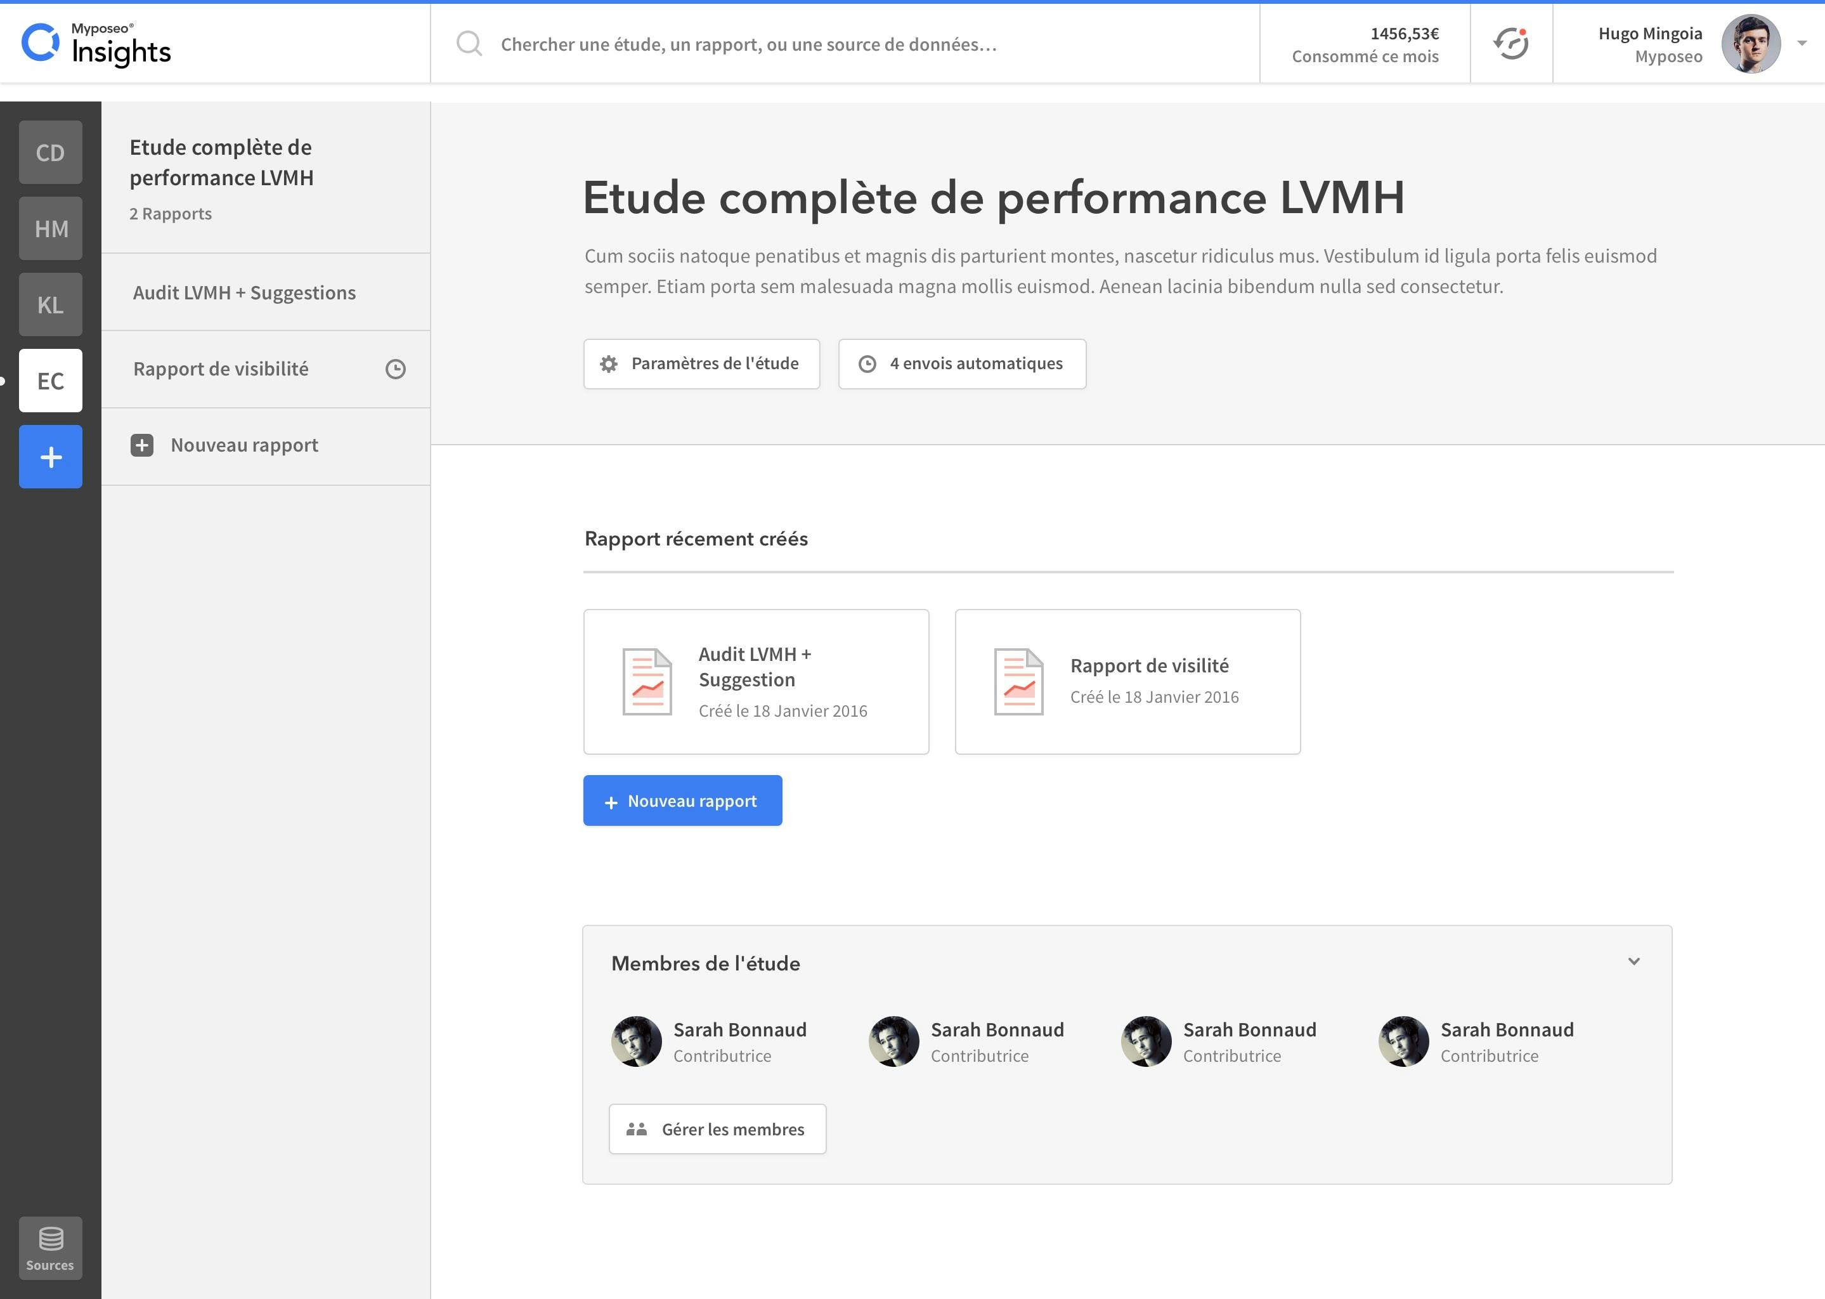This screenshot has width=1825, height=1299.
Task: Click the Hugo Mingoia name label
Action: pyautogui.click(x=1650, y=34)
